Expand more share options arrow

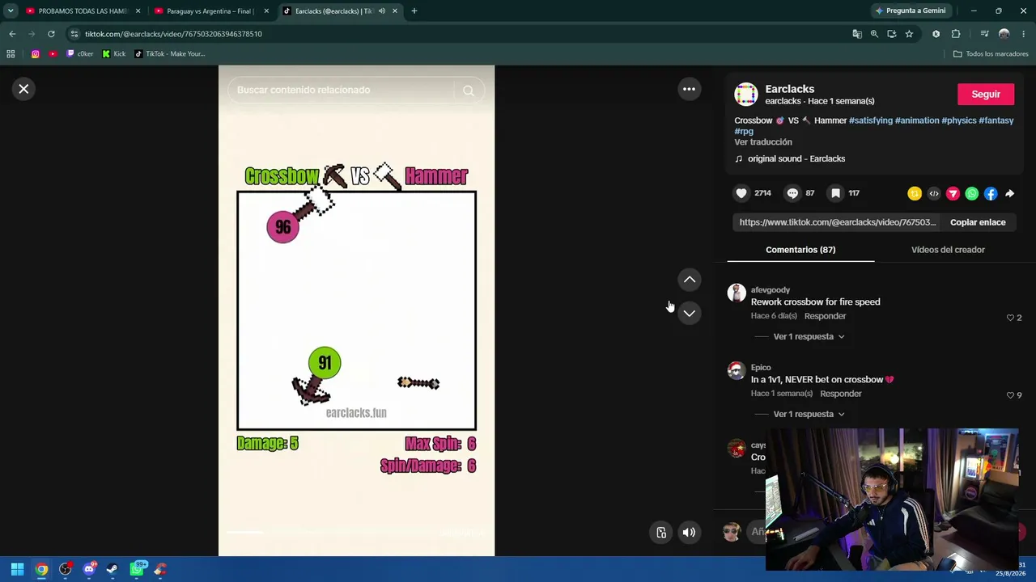[1009, 193]
